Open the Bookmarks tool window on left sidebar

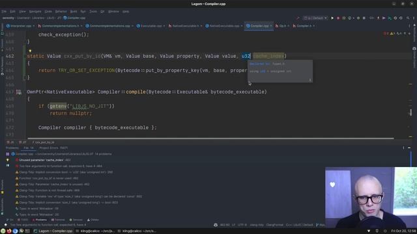[x=2, y=206]
